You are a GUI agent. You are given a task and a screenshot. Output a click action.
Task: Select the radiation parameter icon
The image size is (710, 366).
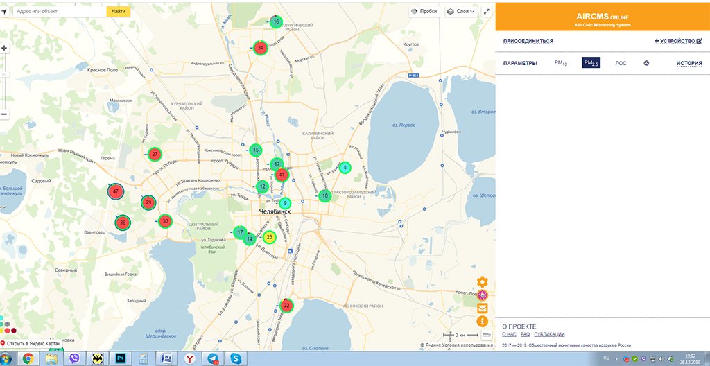click(x=646, y=63)
